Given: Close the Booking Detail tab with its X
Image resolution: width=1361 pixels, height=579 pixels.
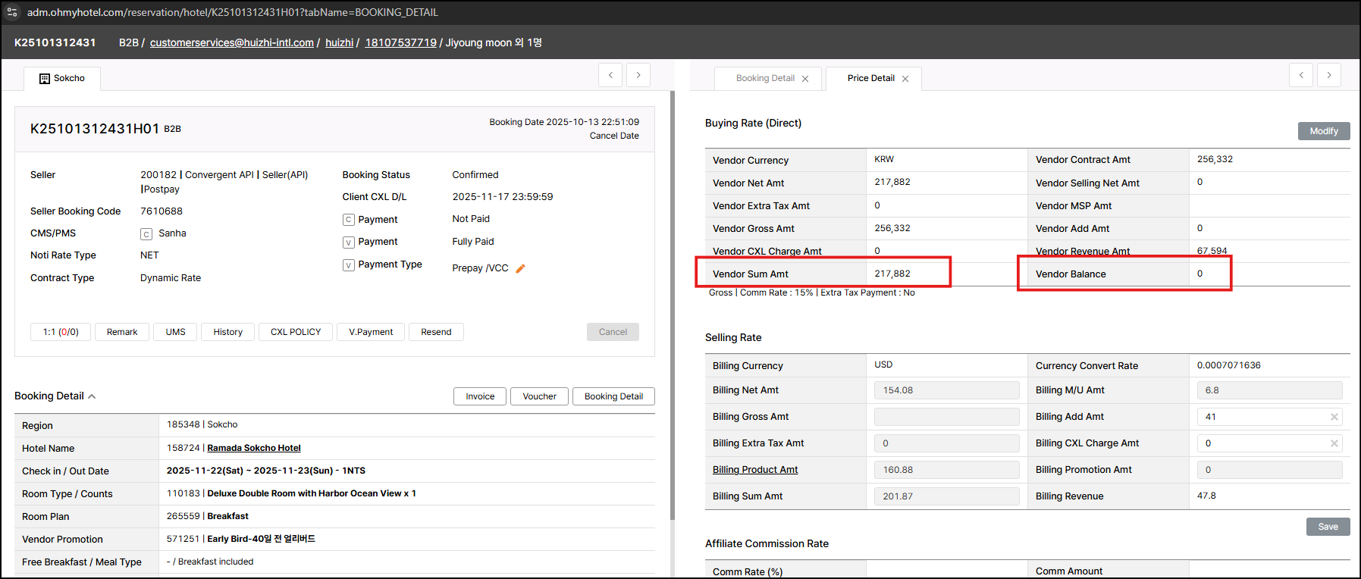Looking at the screenshot, I should [x=805, y=79].
